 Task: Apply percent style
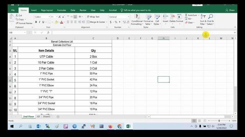click(116, 22)
